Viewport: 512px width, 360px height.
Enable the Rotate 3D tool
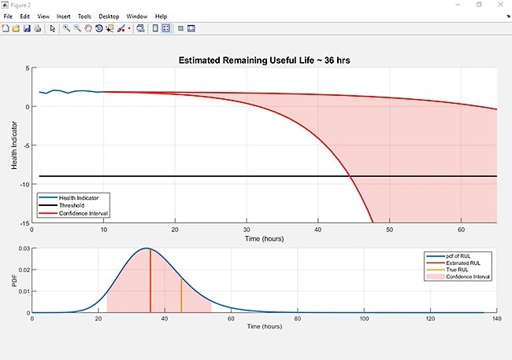tap(99, 28)
